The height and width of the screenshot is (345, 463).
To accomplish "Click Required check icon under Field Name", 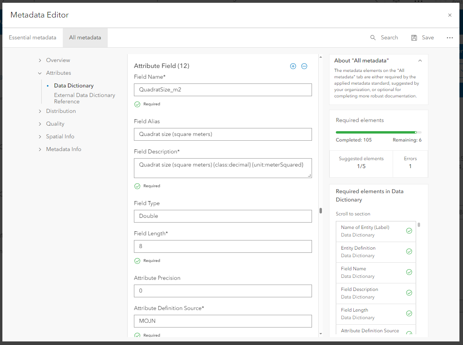I will pyautogui.click(x=137, y=104).
